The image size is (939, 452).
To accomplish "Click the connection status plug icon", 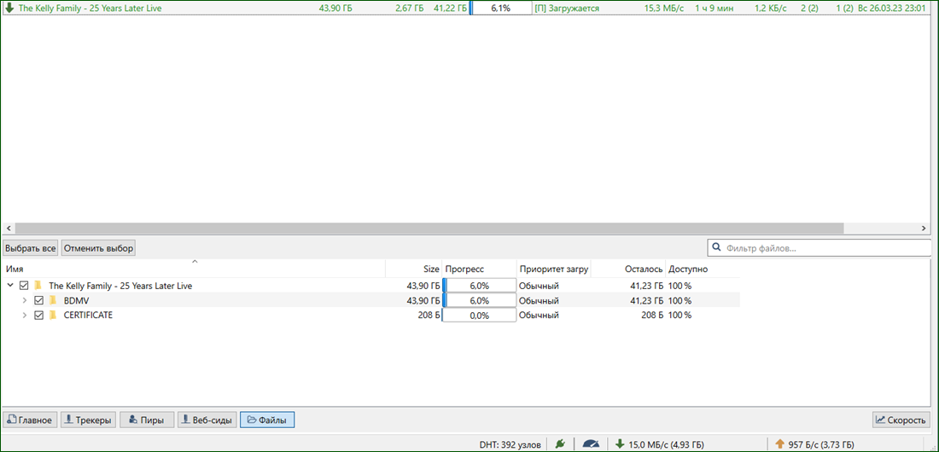I will (x=560, y=444).
